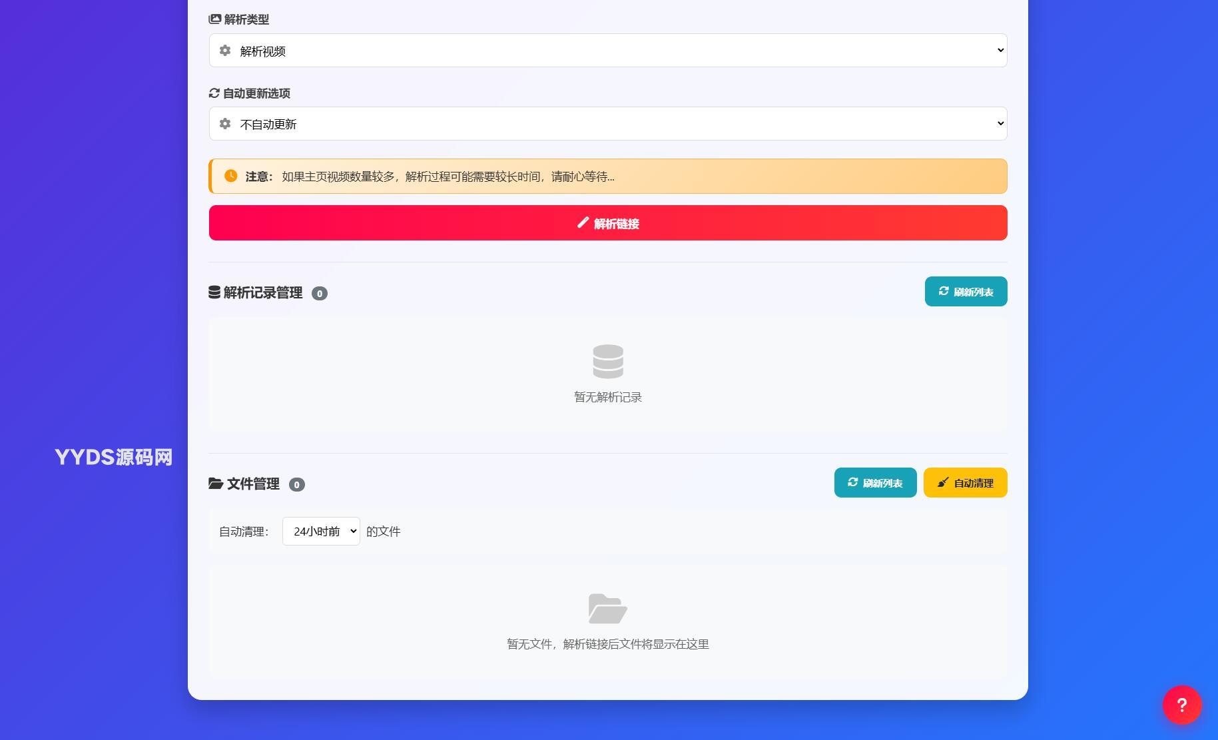This screenshot has width=1218, height=740.
Task: Click the image icon next to 解析类型 label
Action: (214, 19)
